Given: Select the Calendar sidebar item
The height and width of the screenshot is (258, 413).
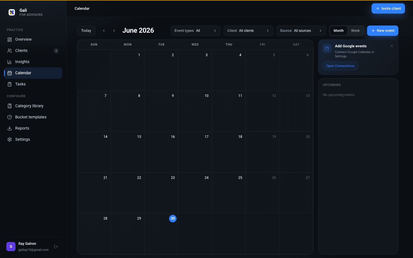Looking at the screenshot, I should [x=33, y=73].
